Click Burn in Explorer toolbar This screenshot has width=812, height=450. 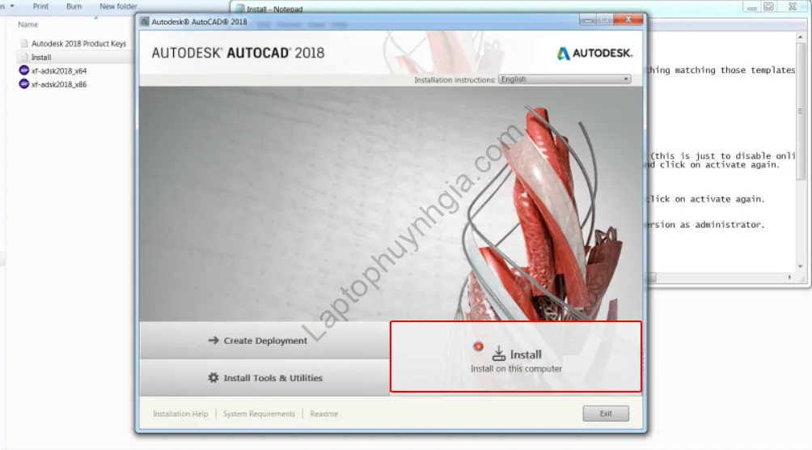pyautogui.click(x=74, y=6)
